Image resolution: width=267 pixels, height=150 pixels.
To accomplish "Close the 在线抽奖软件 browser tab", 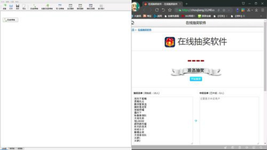I will [x=180, y=4].
